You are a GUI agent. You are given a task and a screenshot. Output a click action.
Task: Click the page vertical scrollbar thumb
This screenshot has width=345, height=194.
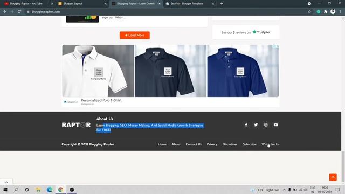tap(343, 166)
